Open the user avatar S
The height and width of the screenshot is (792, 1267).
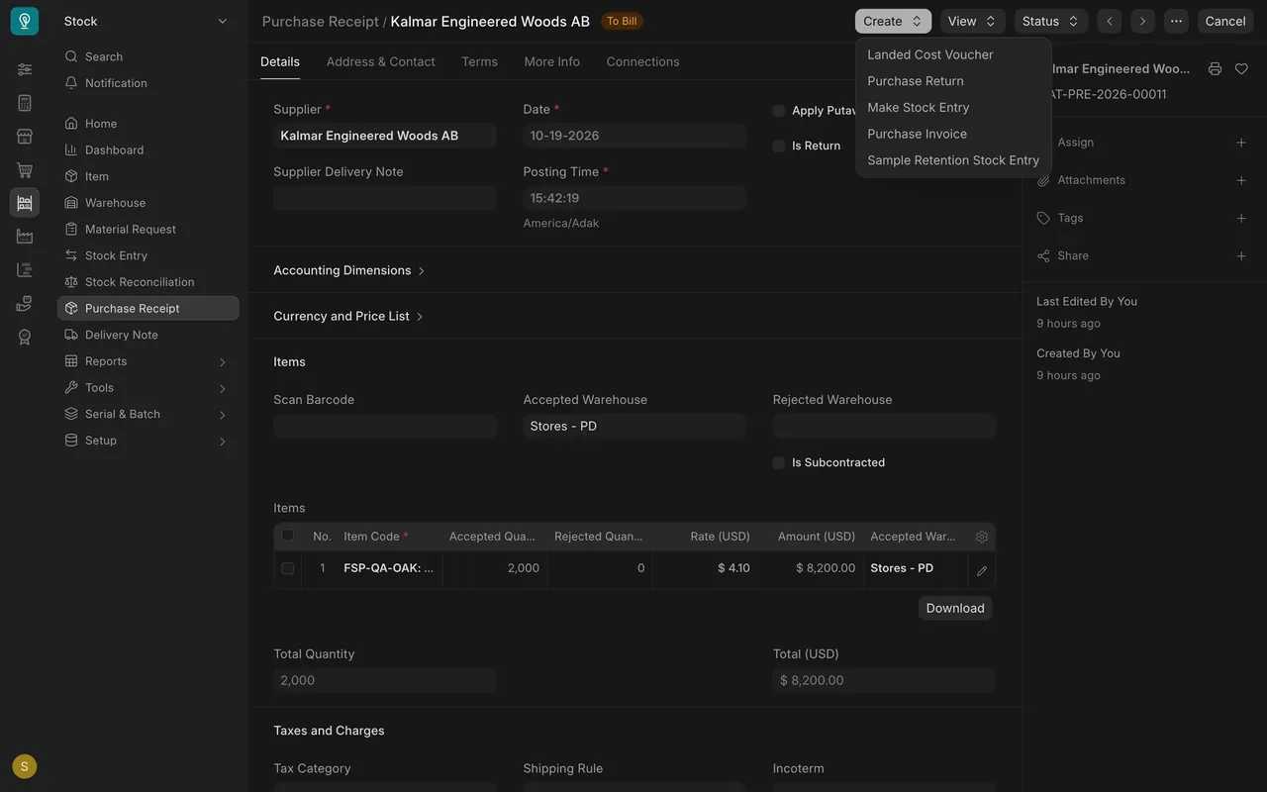point(25,766)
